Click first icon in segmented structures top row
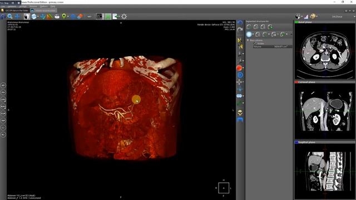Image resolution: width=356 pixels, height=200 pixels. click(x=249, y=27)
